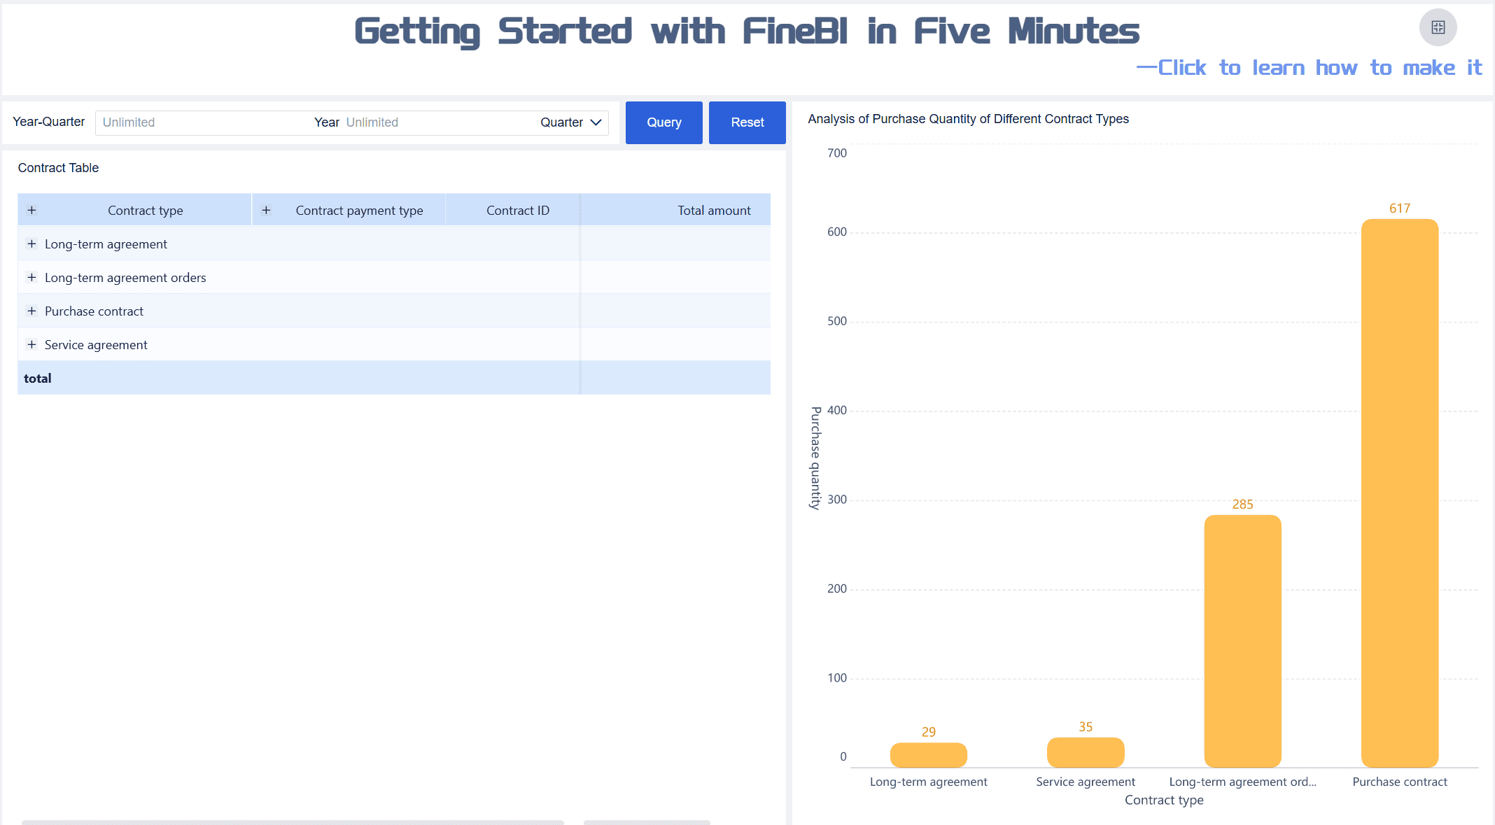Click the Contract payment type header text
The height and width of the screenshot is (825, 1495).
359,211
